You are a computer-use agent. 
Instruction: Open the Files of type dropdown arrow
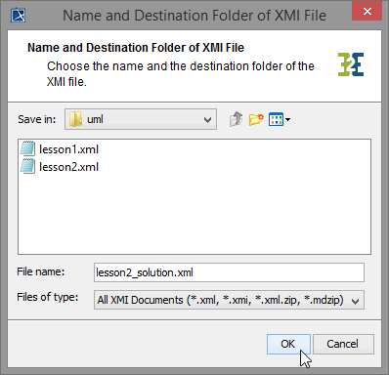pyautogui.click(x=355, y=301)
